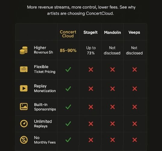Click ConcertCloud's green check for No Monthly Fees

coord(68,140)
